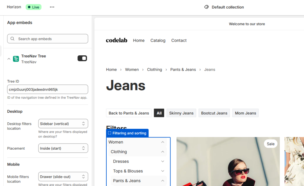Click the Filtering and sorting embed badge

click(127, 133)
